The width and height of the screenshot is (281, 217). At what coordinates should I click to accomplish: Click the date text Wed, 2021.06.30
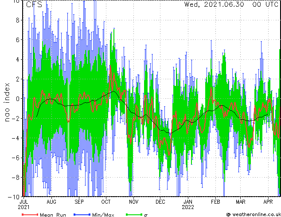point(214,4)
